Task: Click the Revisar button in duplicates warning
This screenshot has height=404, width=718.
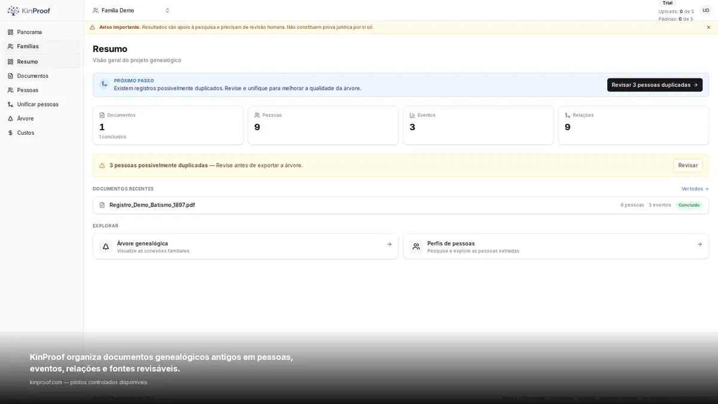Action: [x=688, y=165]
